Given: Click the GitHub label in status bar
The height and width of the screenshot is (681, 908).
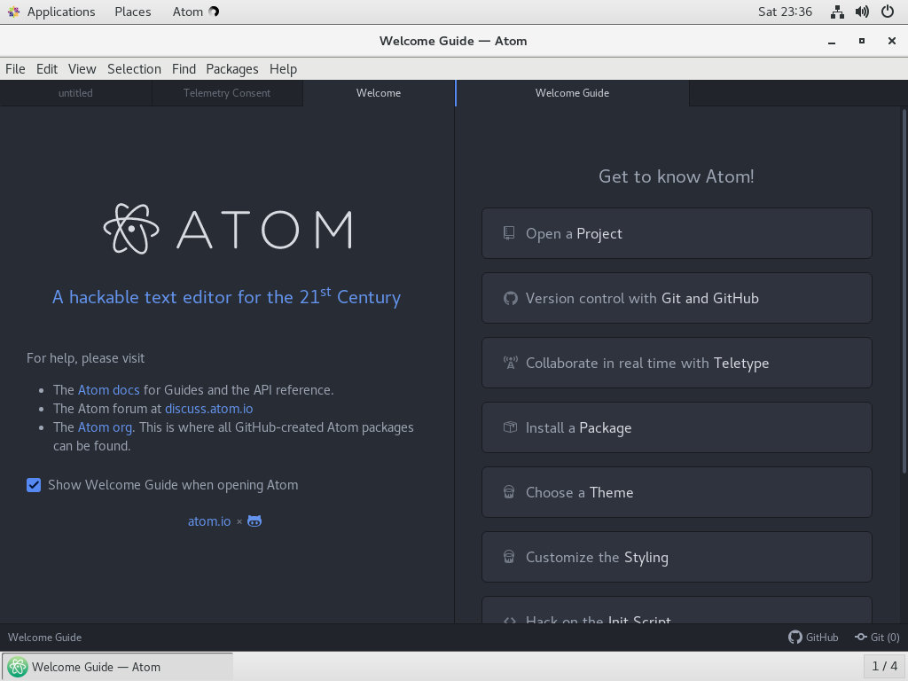Looking at the screenshot, I should coord(822,637).
